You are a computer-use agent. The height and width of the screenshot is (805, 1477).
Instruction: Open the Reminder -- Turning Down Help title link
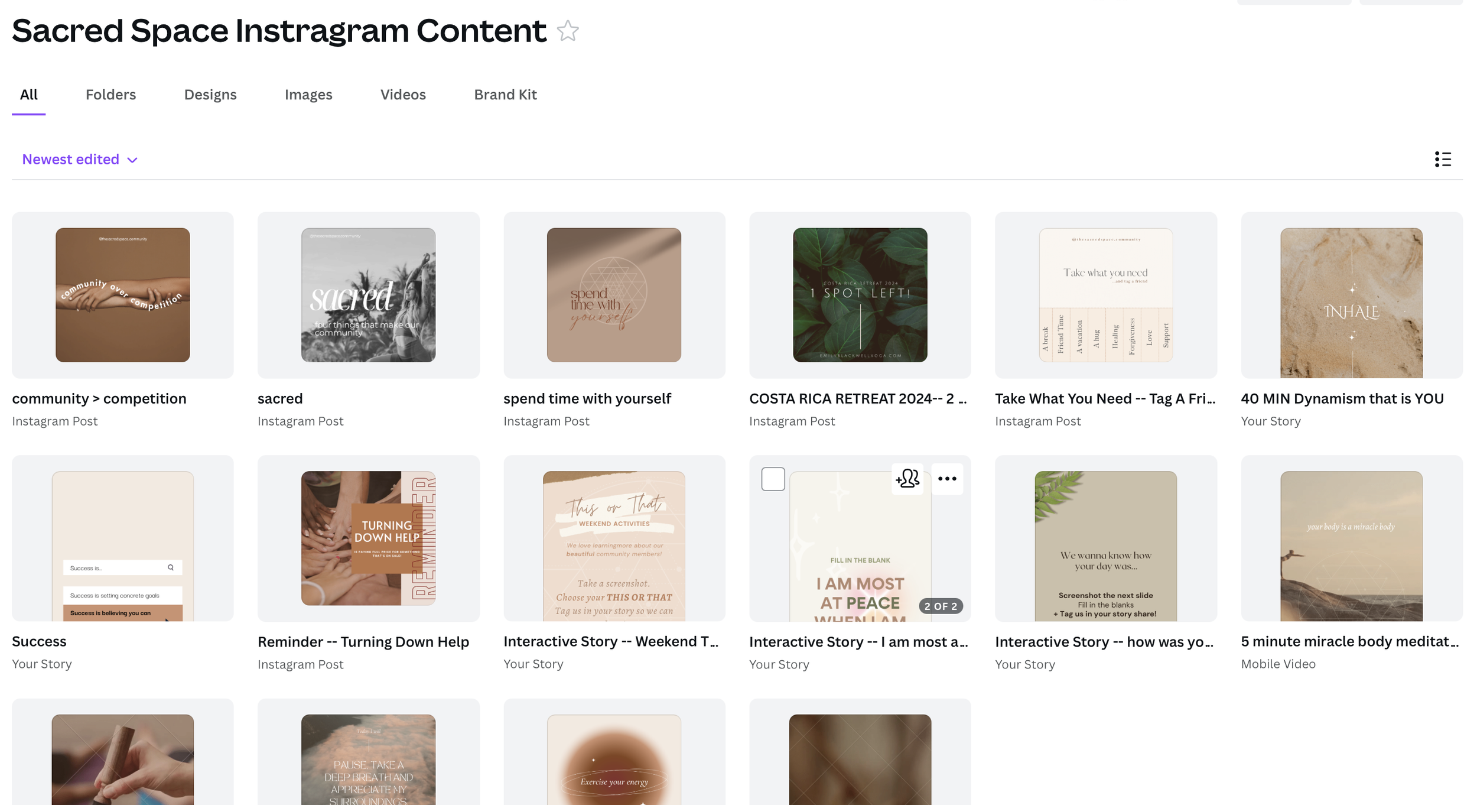tap(363, 641)
